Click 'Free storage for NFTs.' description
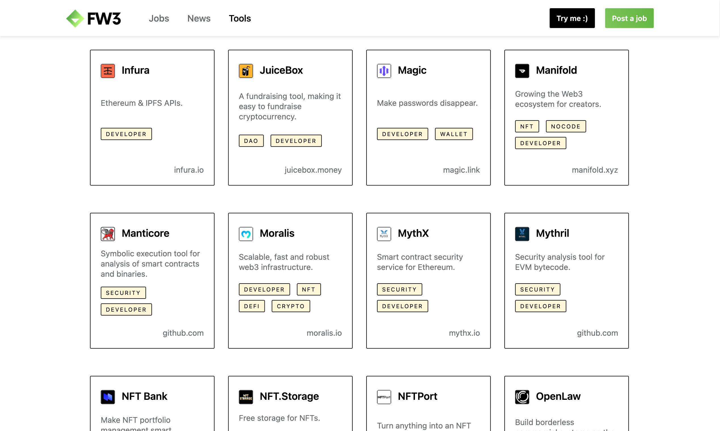Viewport: 720px width, 431px height. (x=279, y=418)
